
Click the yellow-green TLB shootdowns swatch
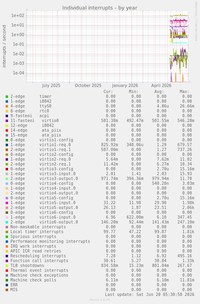tap(7, 266)
